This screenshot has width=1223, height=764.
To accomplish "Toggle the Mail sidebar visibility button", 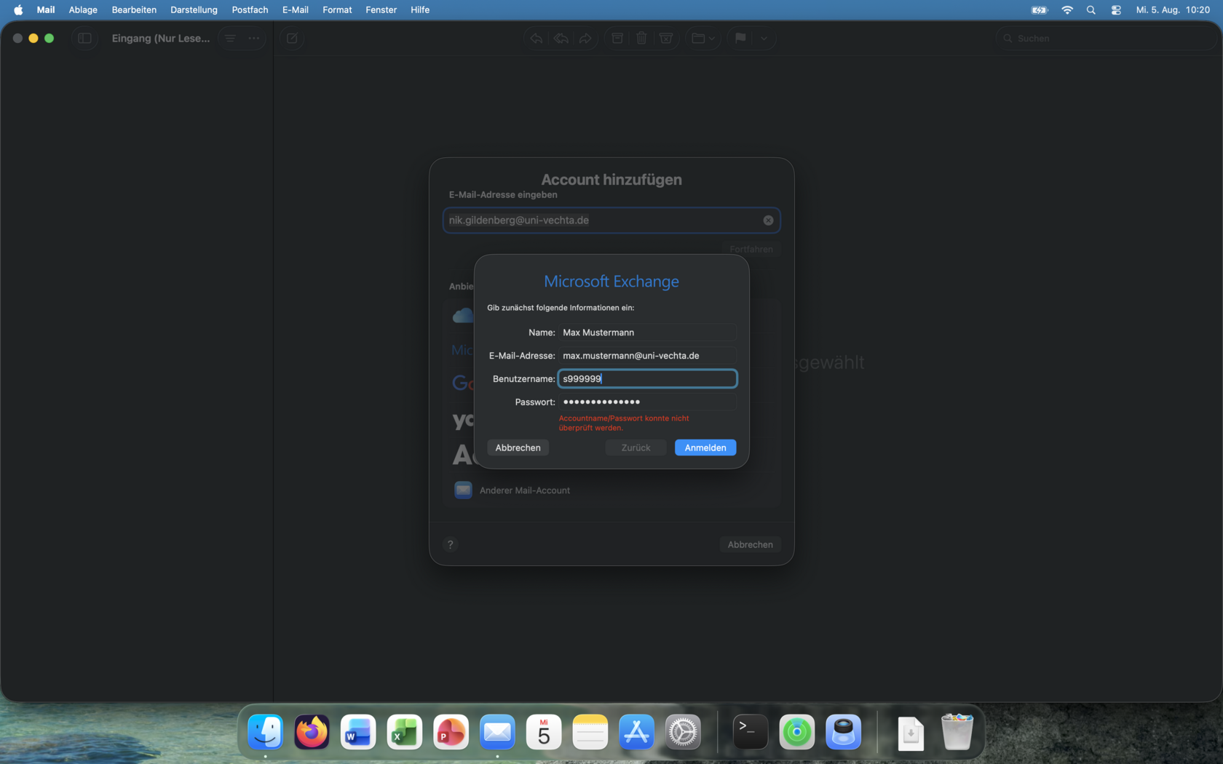I will point(84,39).
